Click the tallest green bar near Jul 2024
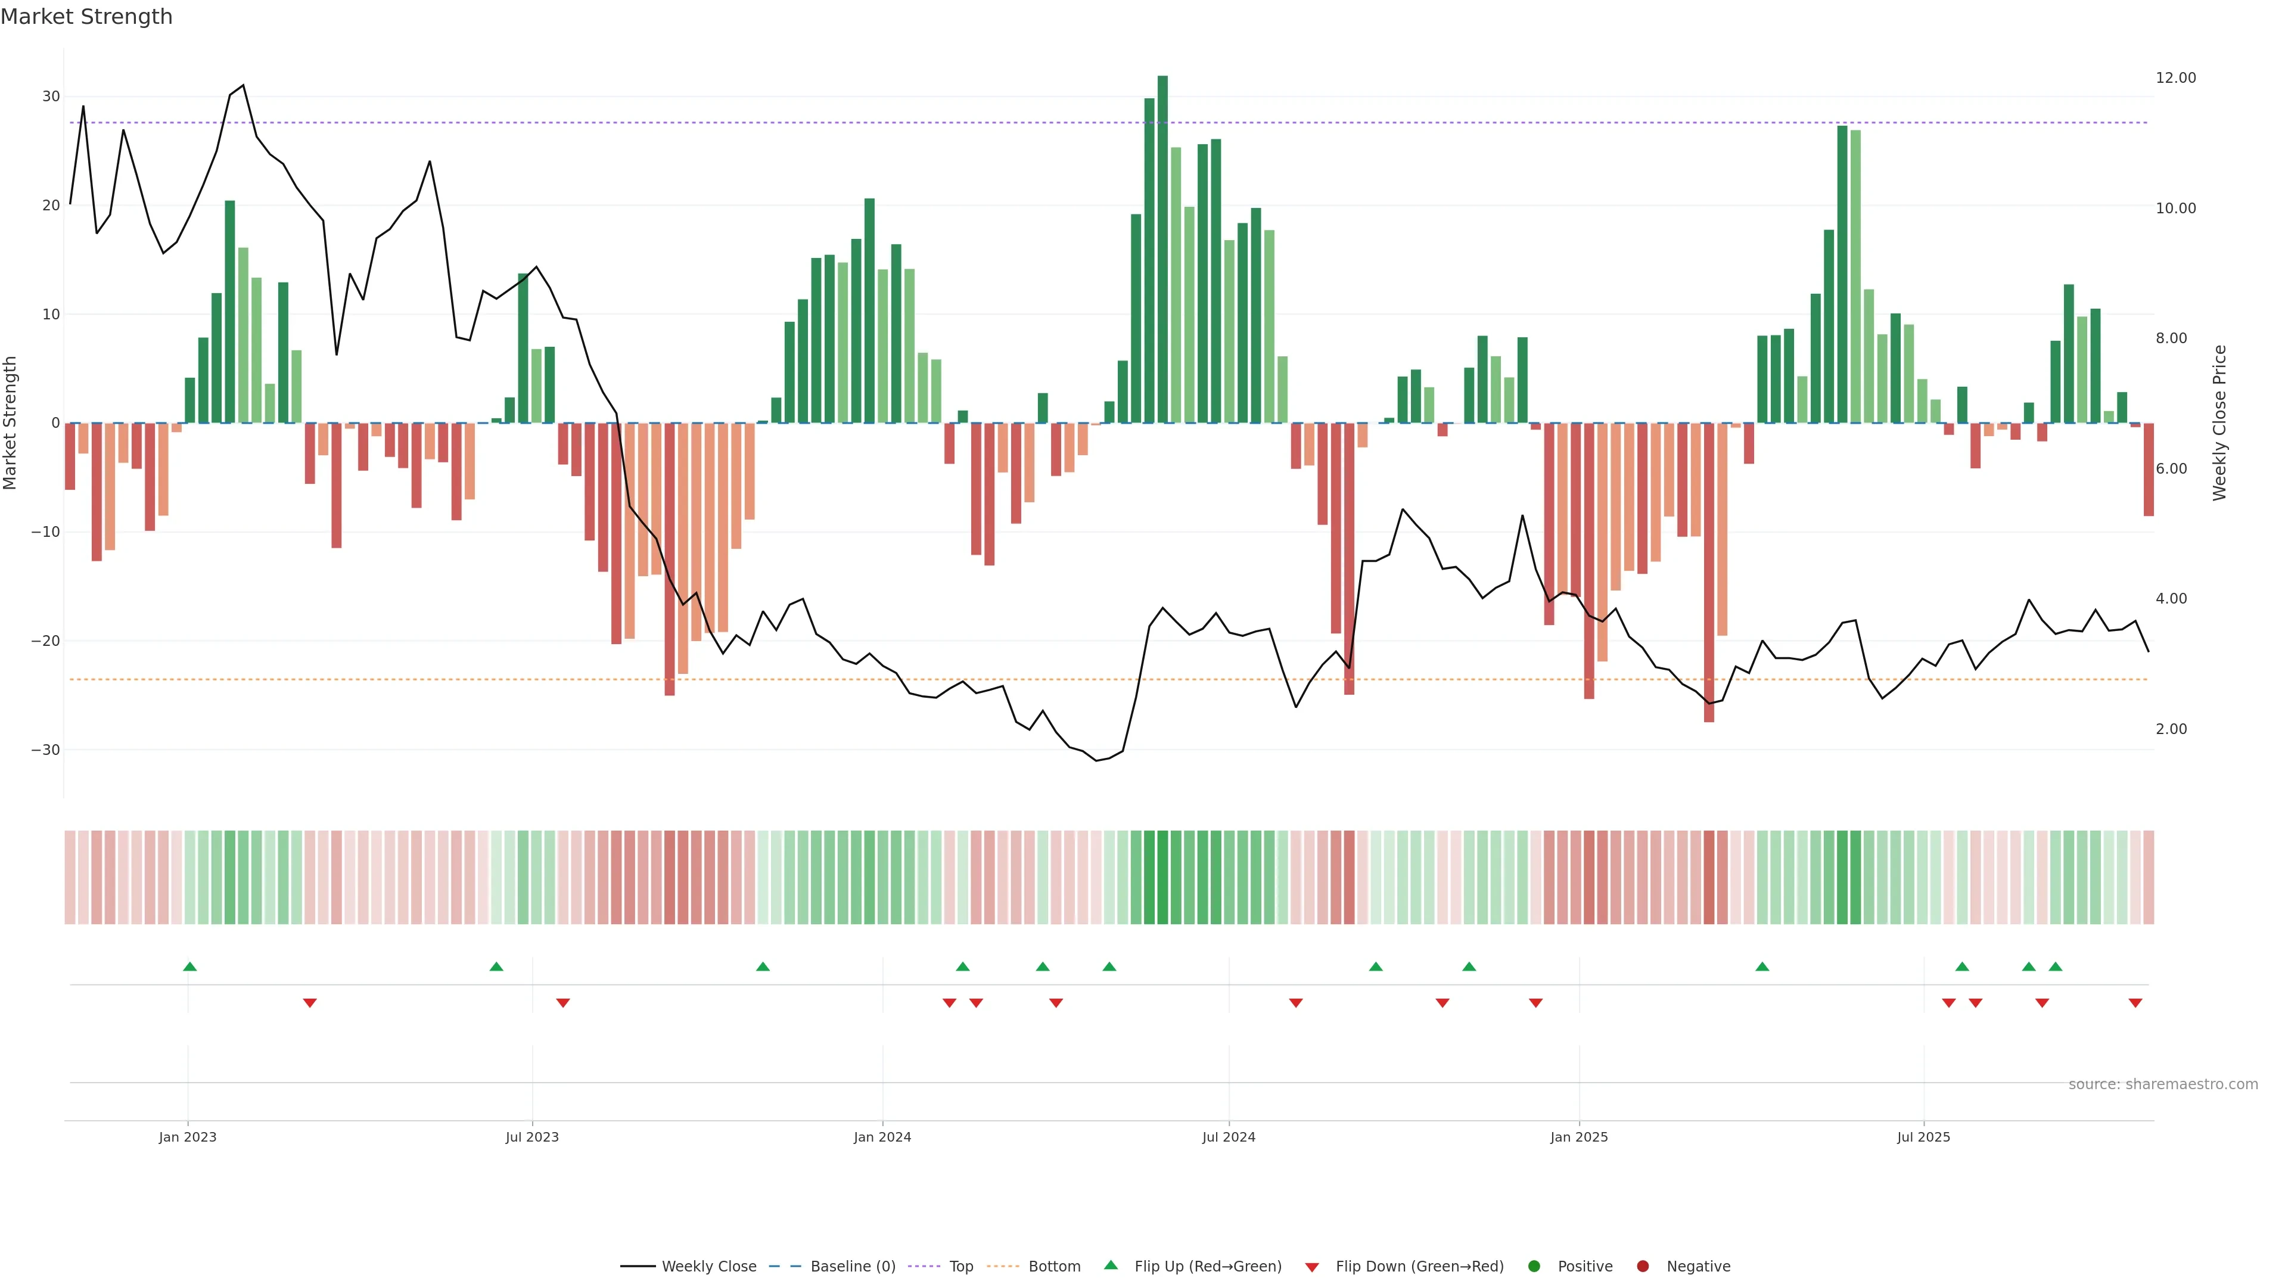 (1162, 248)
